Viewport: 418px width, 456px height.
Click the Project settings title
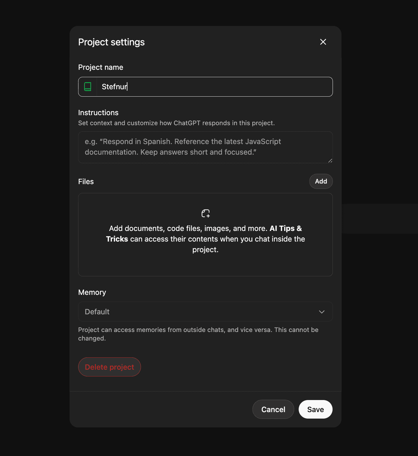111,42
